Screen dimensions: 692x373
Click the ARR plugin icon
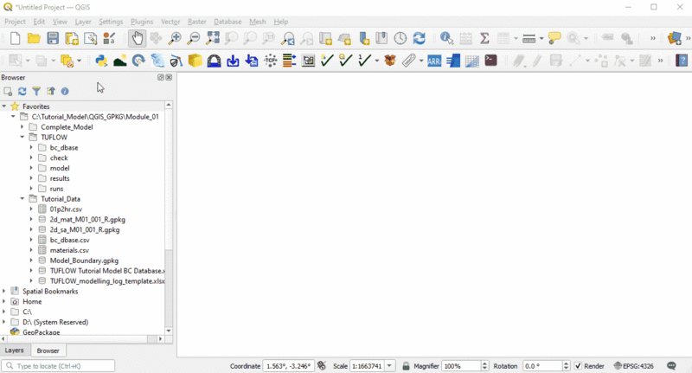(x=434, y=61)
